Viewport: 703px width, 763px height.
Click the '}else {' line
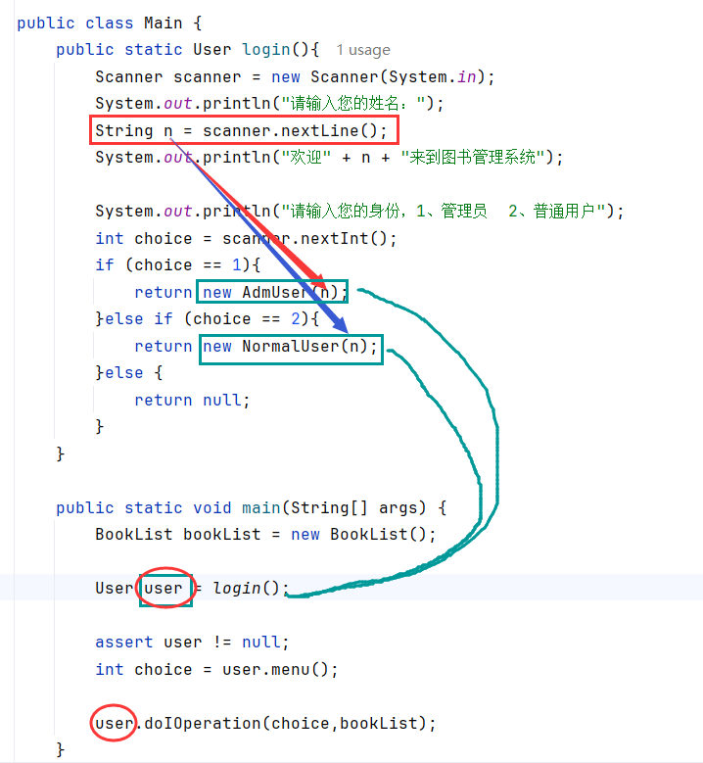[129, 373]
